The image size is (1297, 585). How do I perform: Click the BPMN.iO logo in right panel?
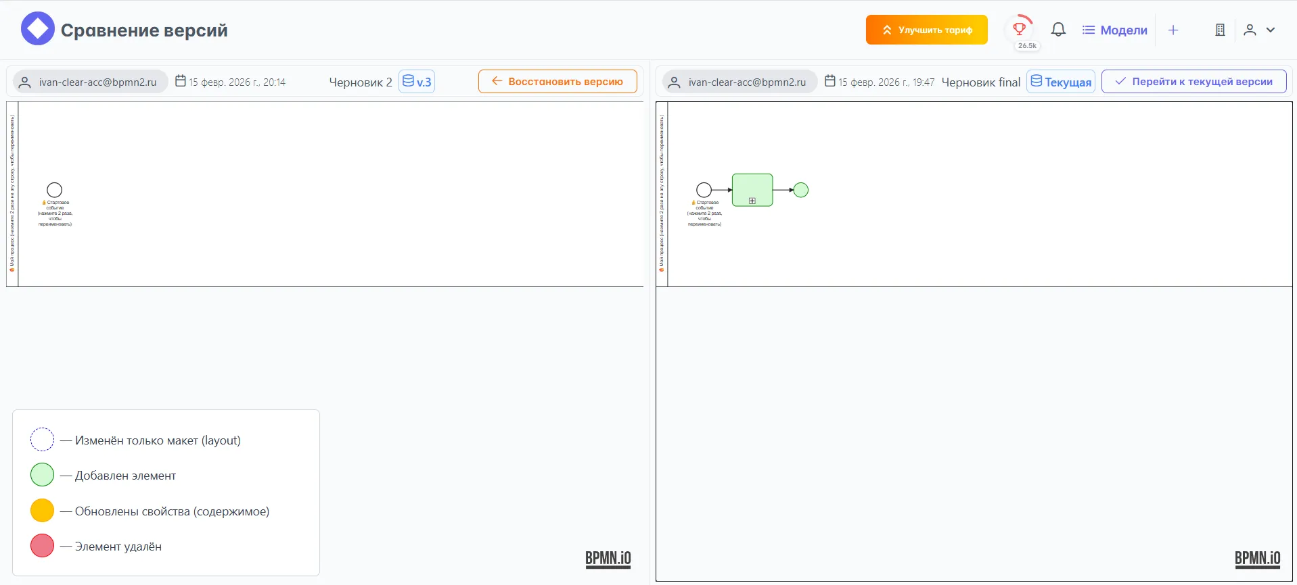tap(1257, 559)
